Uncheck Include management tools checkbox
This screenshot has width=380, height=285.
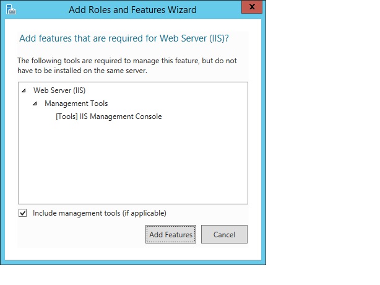tap(23, 213)
